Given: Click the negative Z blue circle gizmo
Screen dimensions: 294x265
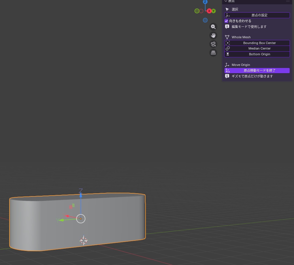Looking at the screenshot, I should click(x=205, y=20).
